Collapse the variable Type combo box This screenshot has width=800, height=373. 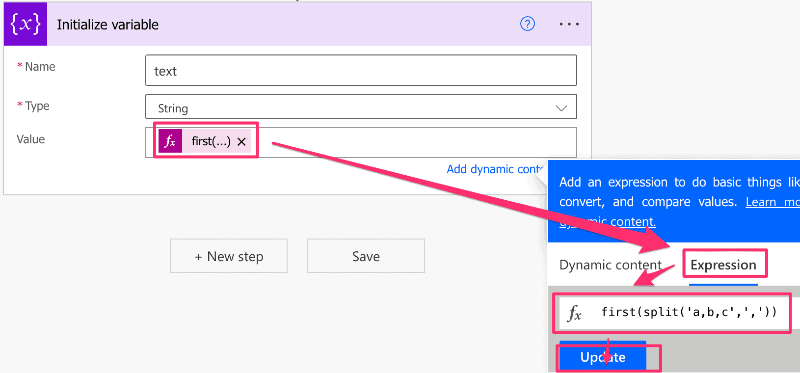pos(561,107)
